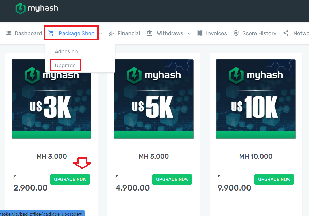
Task: Click the 2,900.00 price
Action: (x=30, y=188)
